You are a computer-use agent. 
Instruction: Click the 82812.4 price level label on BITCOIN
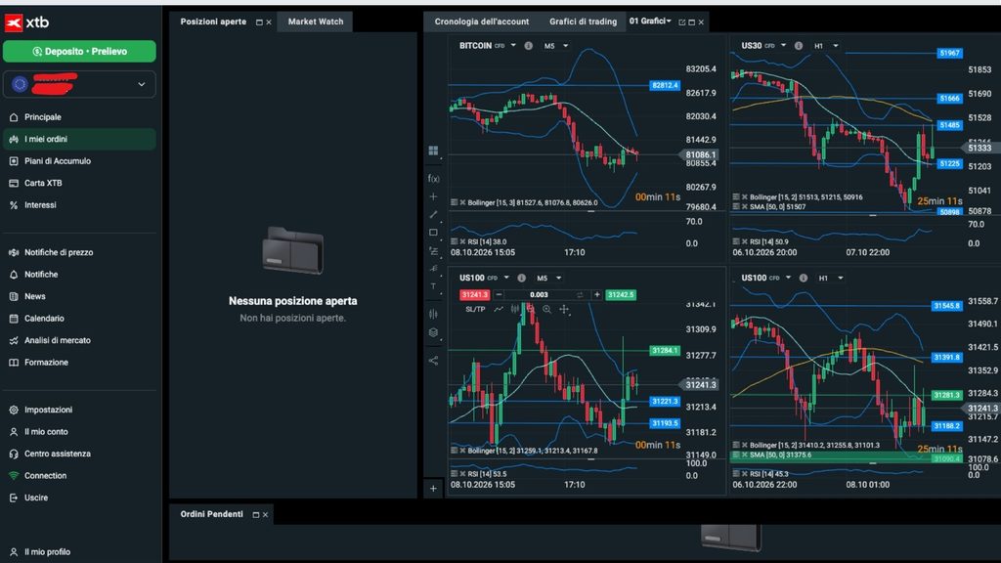click(x=665, y=86)
